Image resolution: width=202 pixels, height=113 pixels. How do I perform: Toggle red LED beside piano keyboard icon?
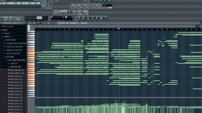click(73, 5)
